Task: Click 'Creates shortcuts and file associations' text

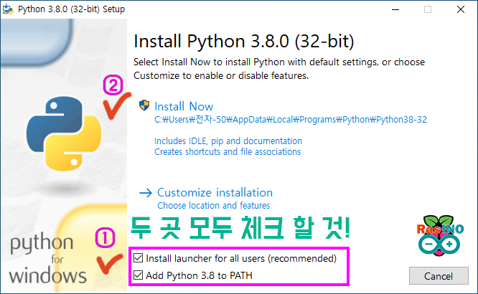Action: click(228, 152)
